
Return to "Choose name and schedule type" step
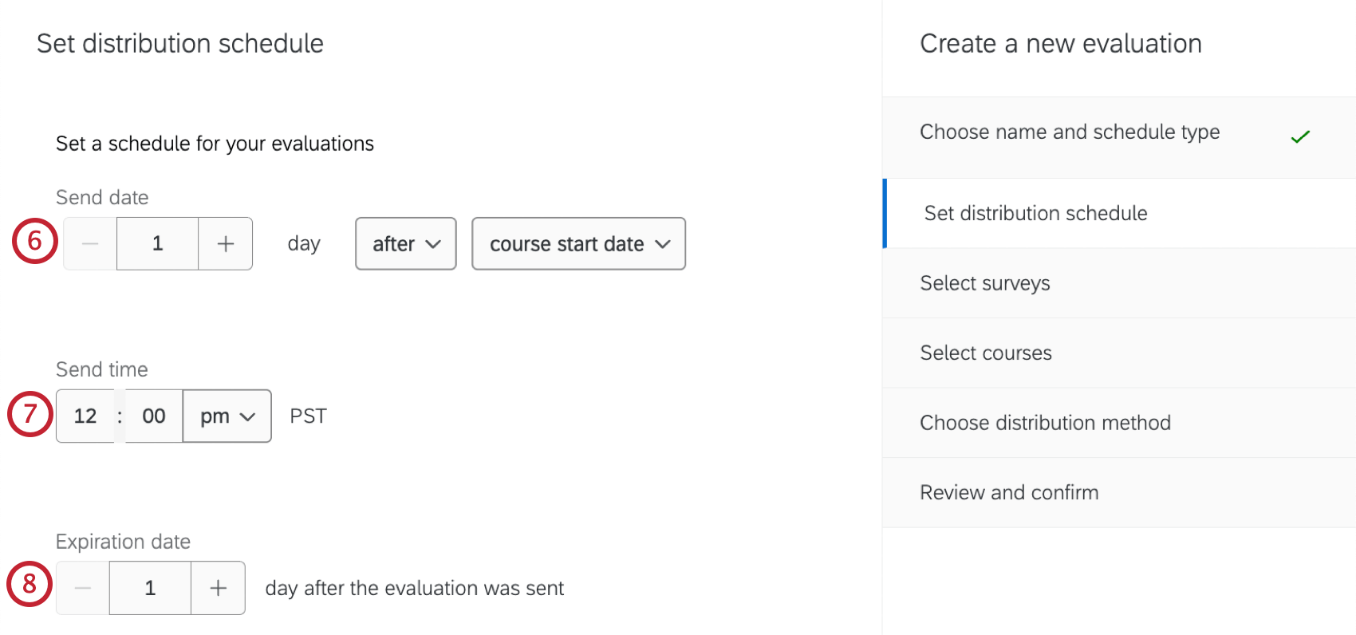(1070, 132)
